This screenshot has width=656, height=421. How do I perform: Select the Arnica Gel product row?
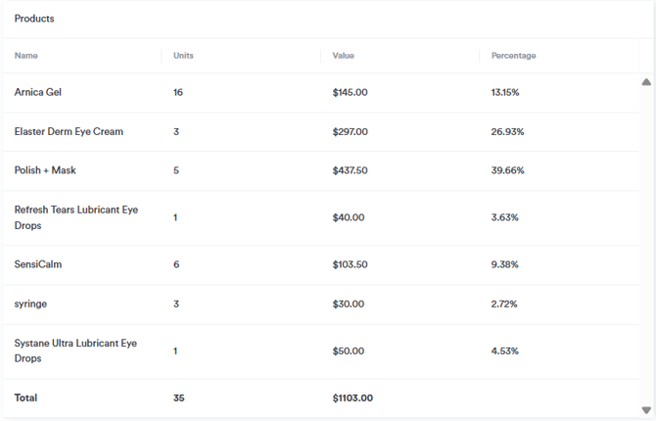pos(38,92)
